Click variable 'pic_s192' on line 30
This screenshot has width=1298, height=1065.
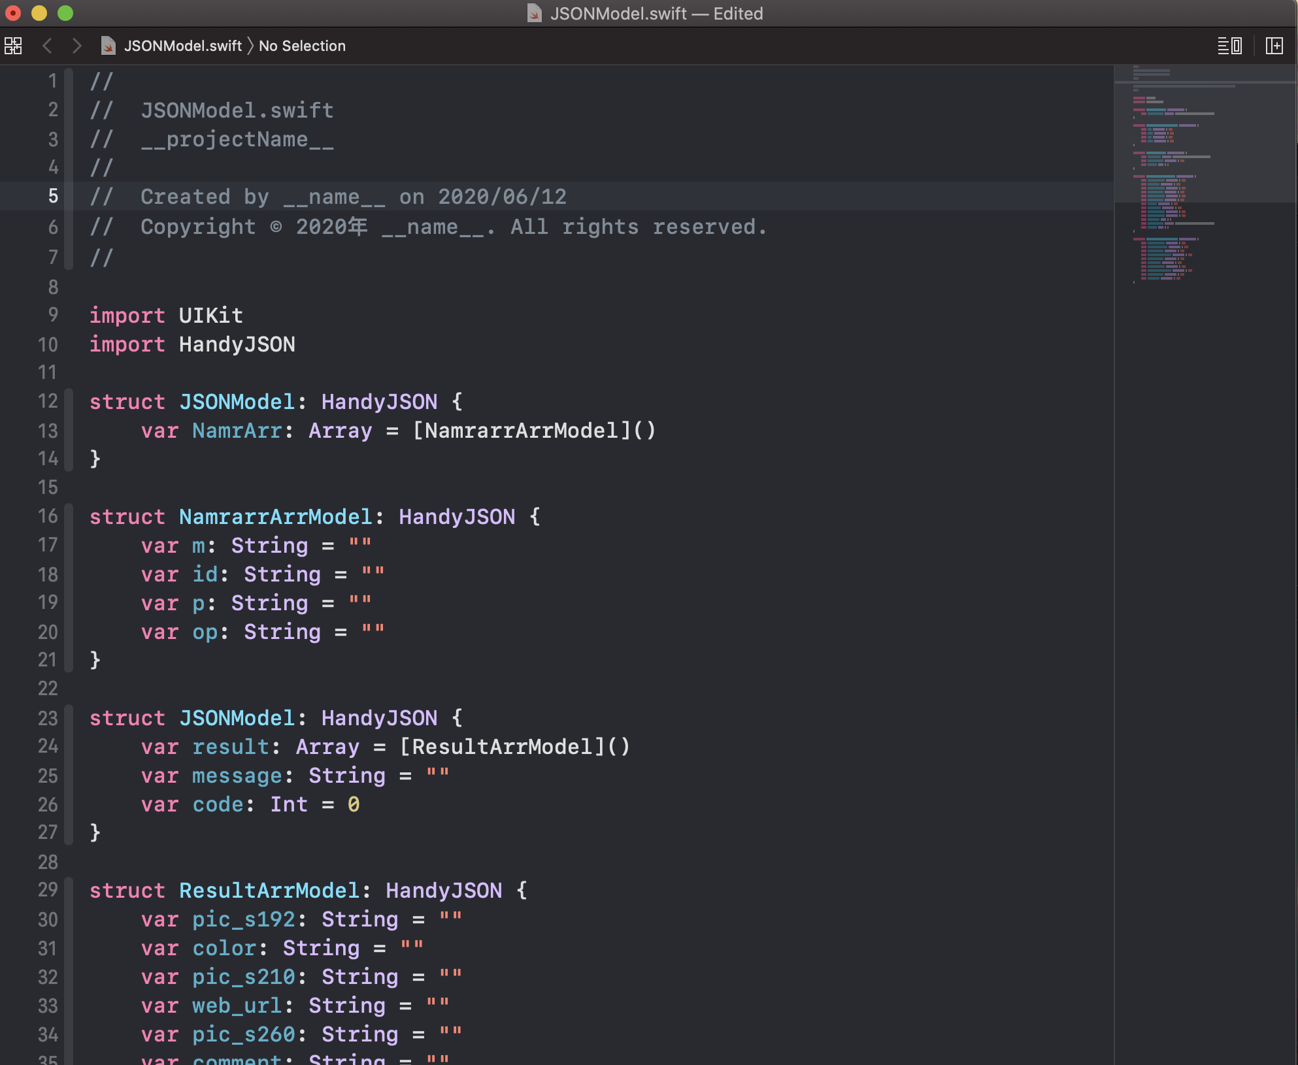pos(243,919)
